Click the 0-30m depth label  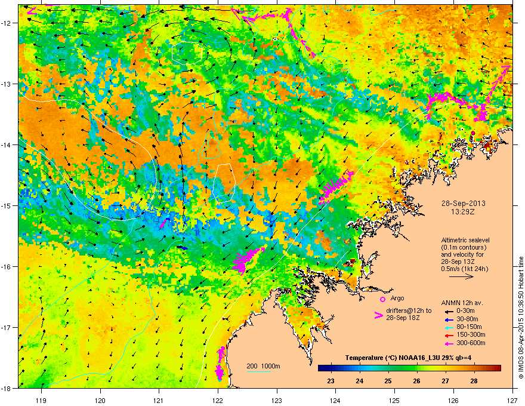(x=466, y=311)
